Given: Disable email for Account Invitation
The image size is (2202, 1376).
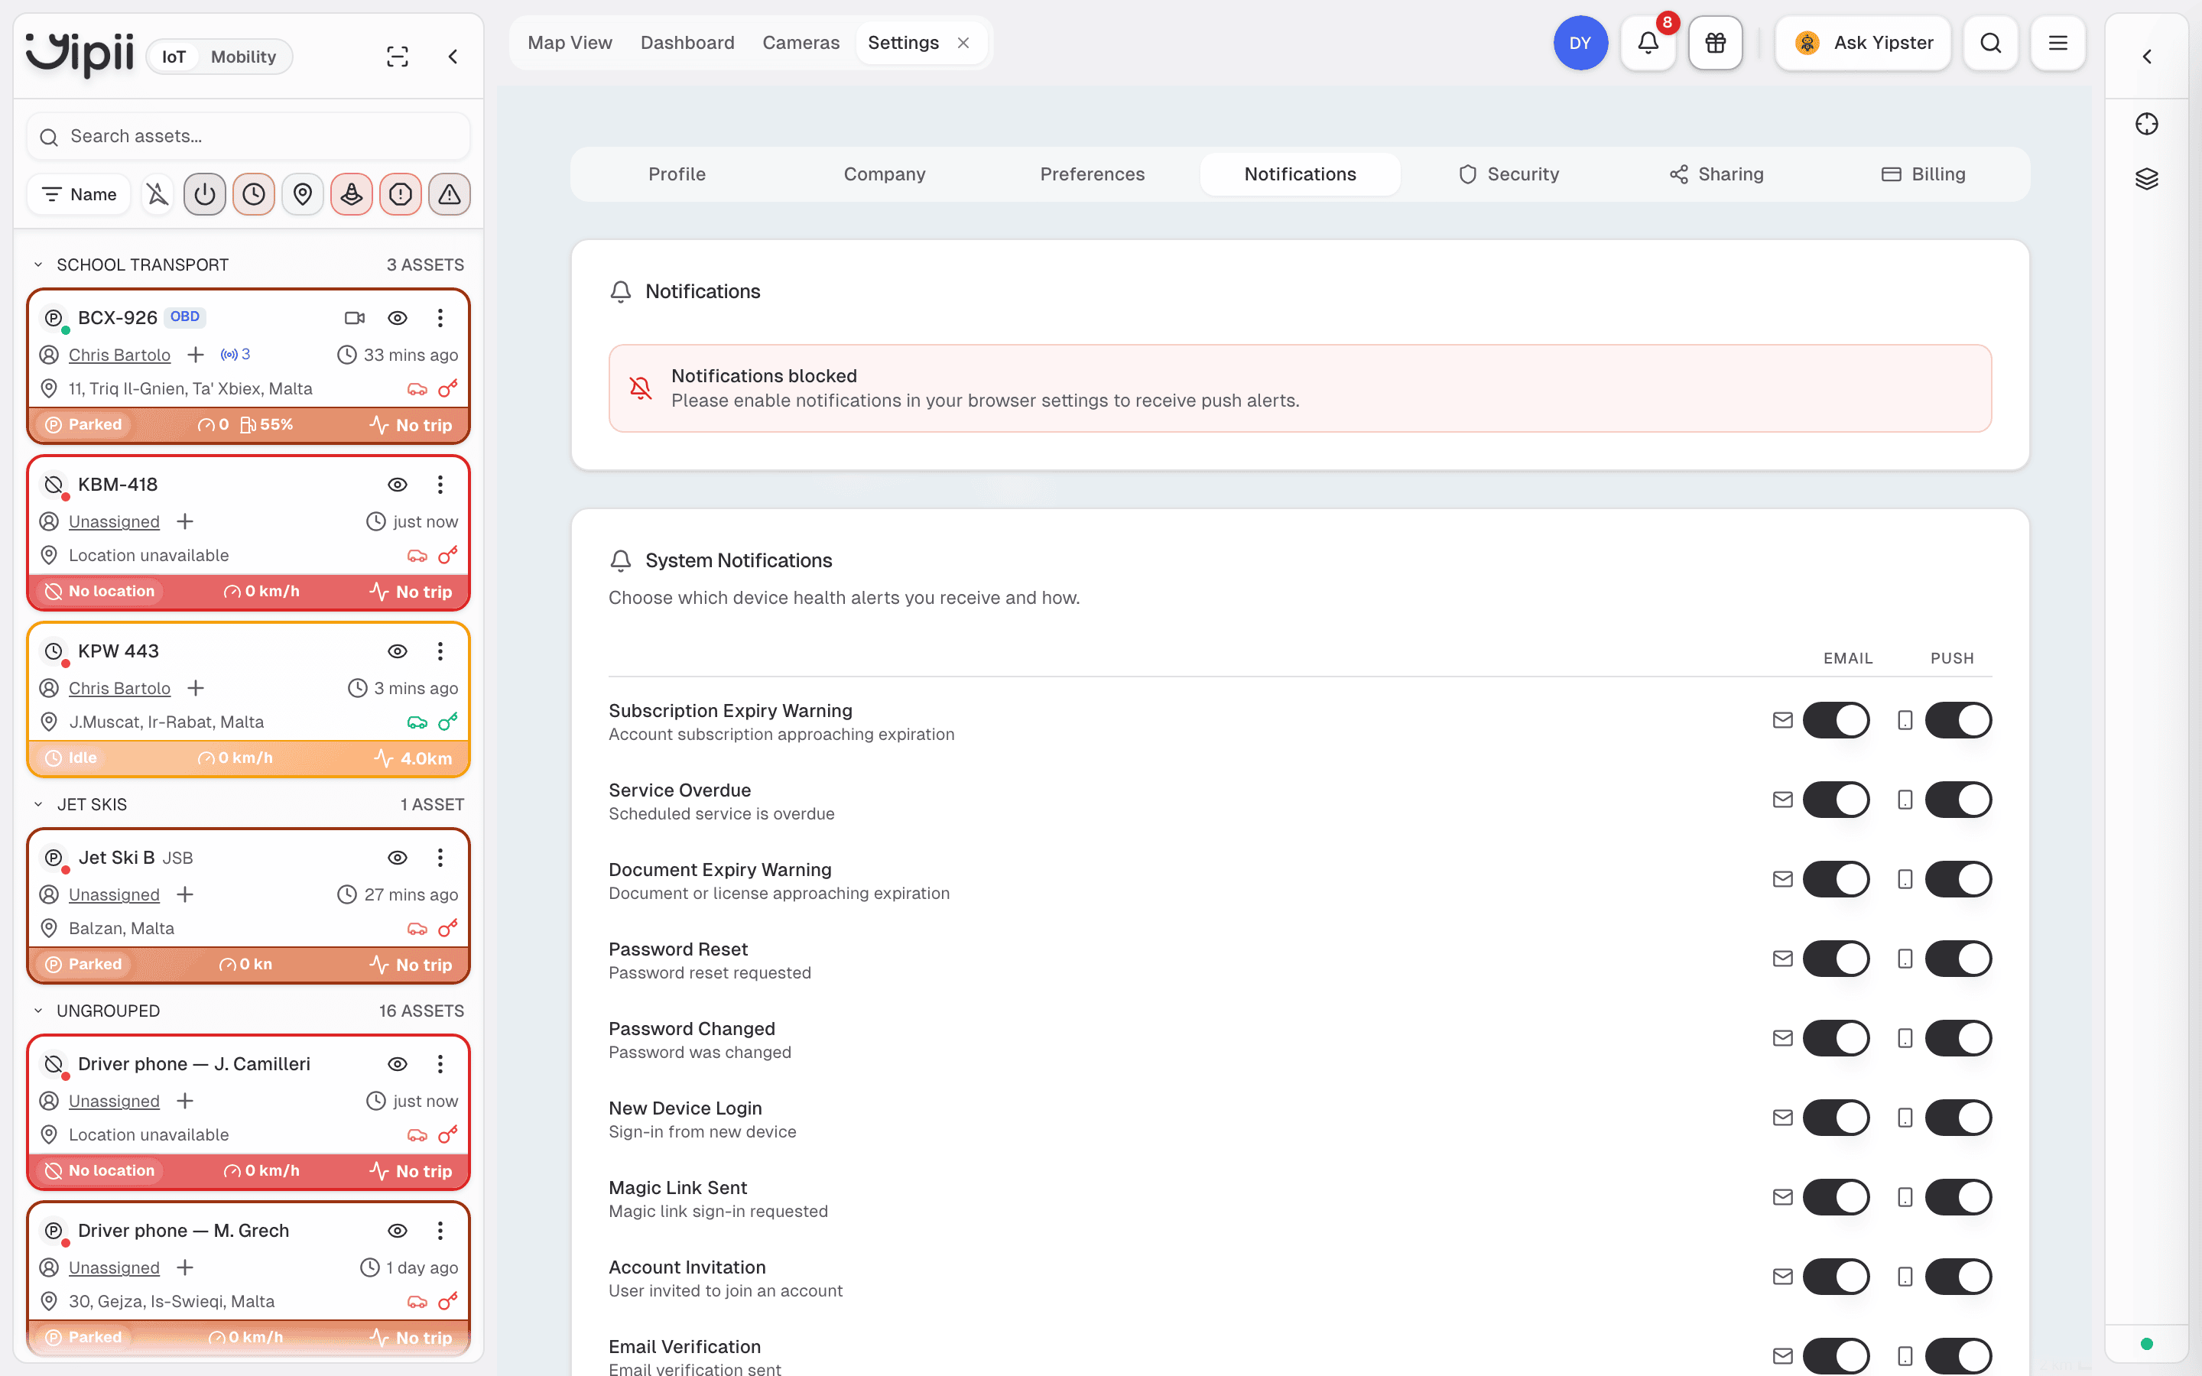Looking at the screenshot, I should tap(1837, 1276).
